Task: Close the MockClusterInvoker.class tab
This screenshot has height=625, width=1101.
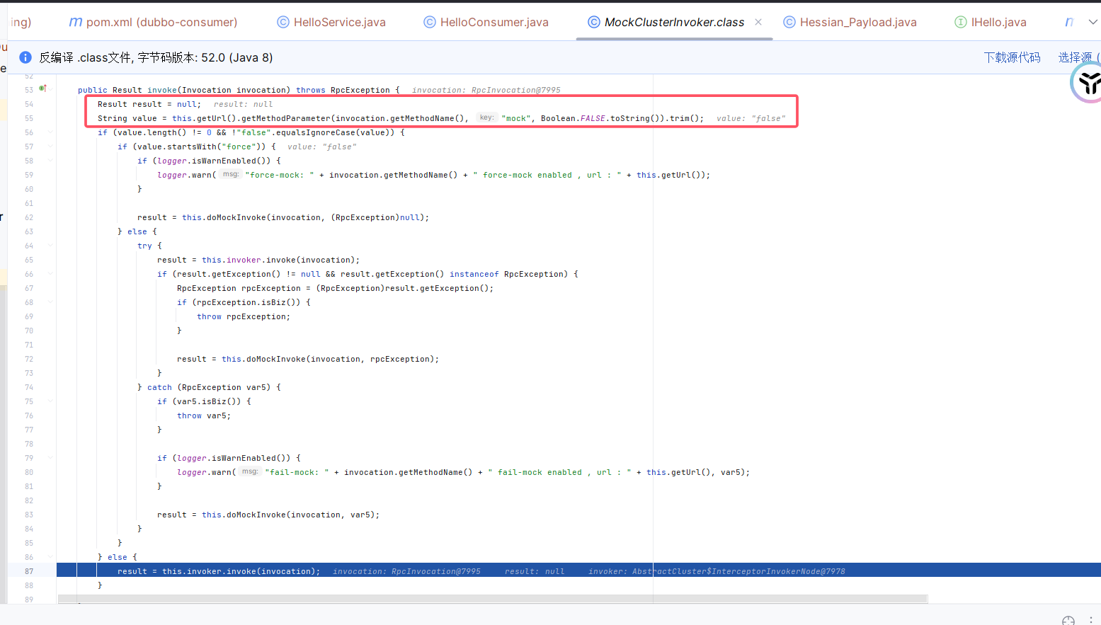Action: click(x=758, y=22)
